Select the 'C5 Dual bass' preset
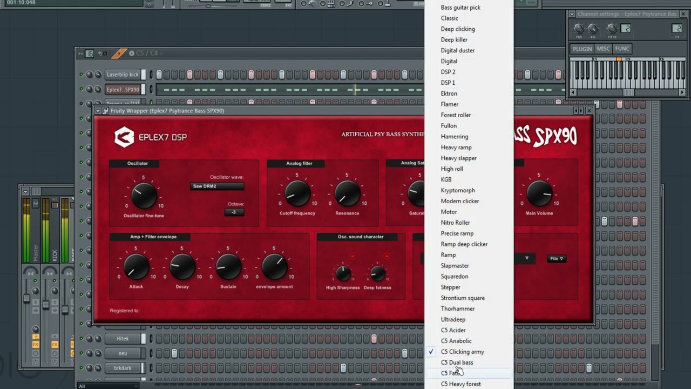This screenshot has height=389, width=691. click(x=469, y=363)
